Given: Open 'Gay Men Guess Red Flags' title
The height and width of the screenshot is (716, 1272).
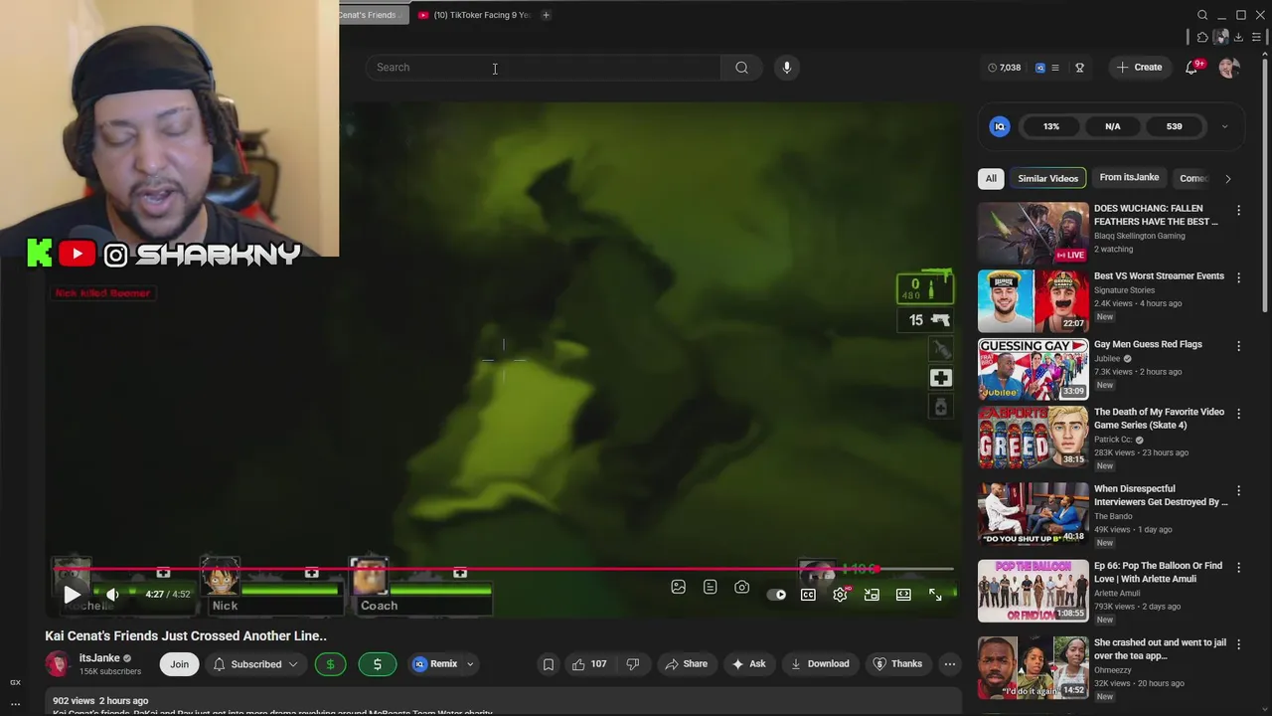Looking at the screenshot, I should click(x=1148, y=344).
